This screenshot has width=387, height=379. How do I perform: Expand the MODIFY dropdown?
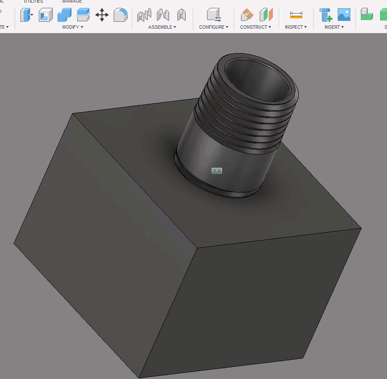[x=73, y=27]
